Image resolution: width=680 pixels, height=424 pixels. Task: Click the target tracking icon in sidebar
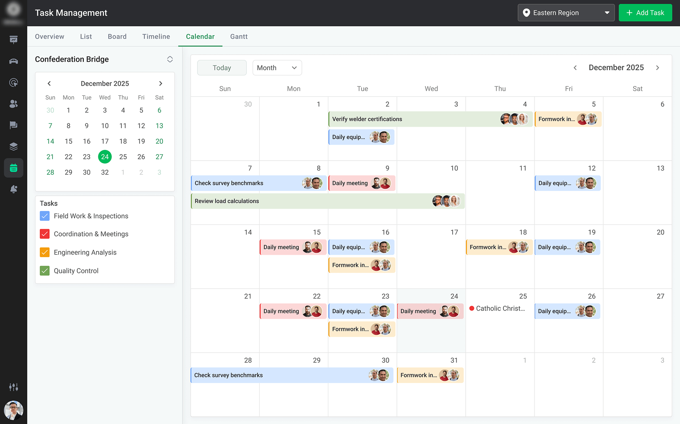[x=13, y=82]
